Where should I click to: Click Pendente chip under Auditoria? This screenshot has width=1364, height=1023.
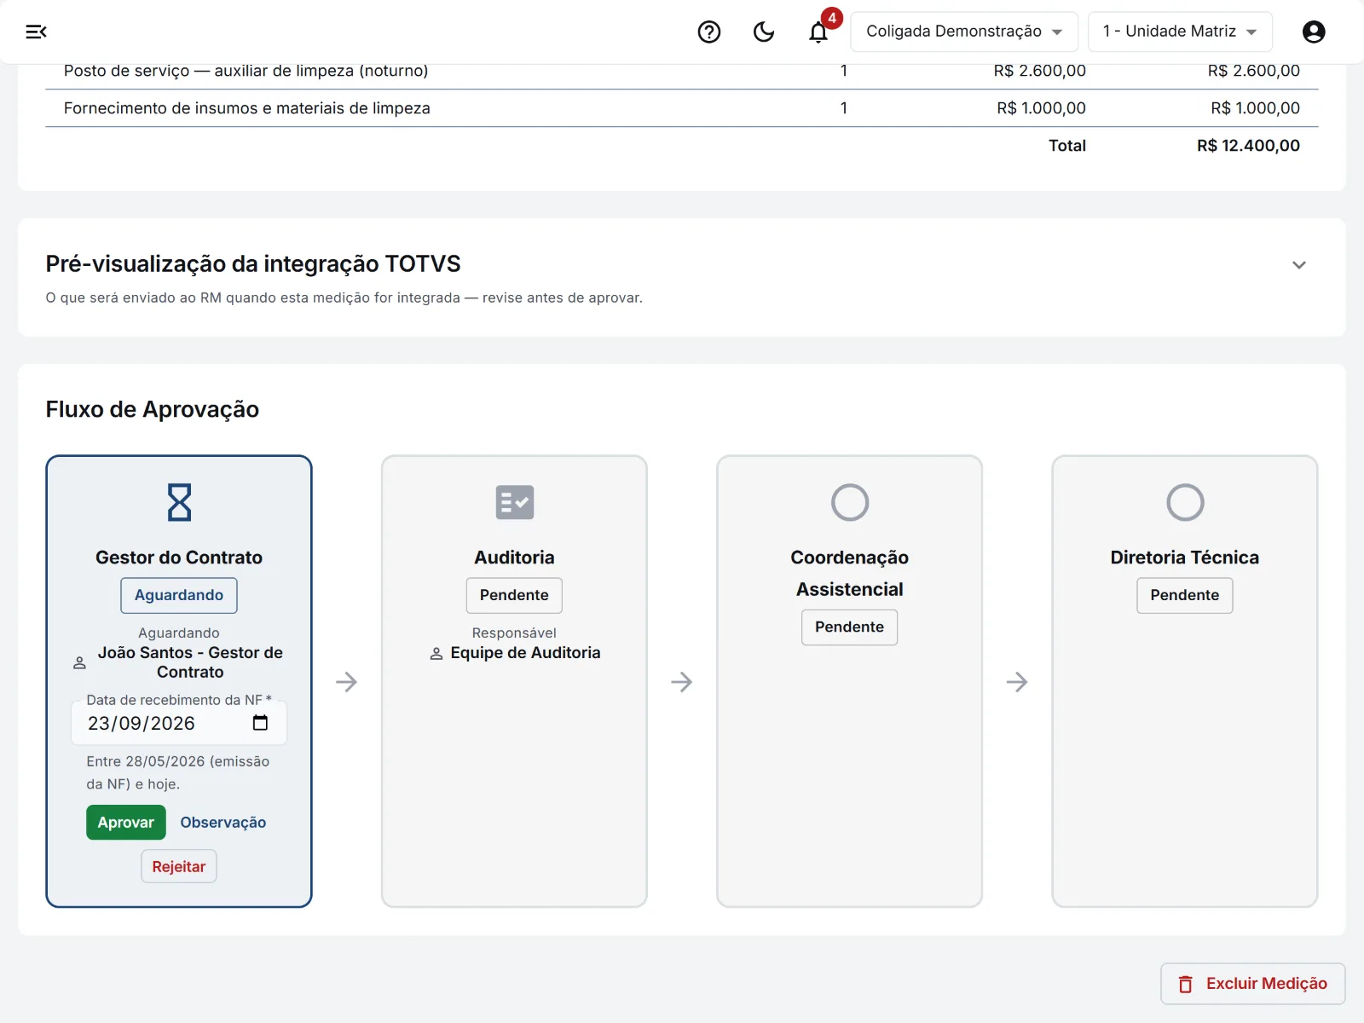[x=514, y=595]
